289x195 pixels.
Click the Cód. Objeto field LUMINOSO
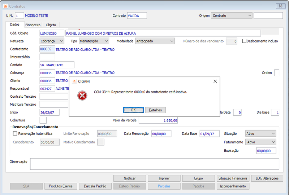click(x=52, y=33)
